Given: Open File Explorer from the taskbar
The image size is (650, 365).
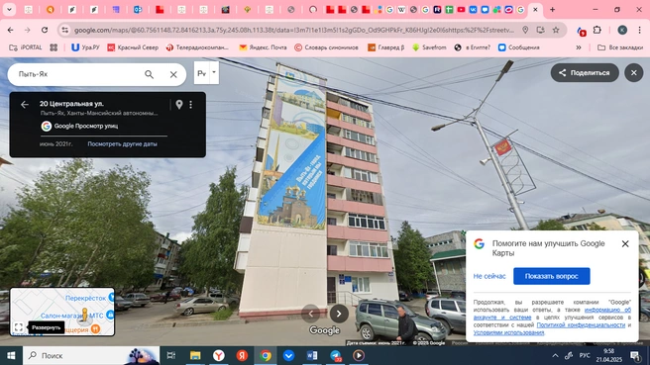Looking at the screenshot, I should point(195,355).
